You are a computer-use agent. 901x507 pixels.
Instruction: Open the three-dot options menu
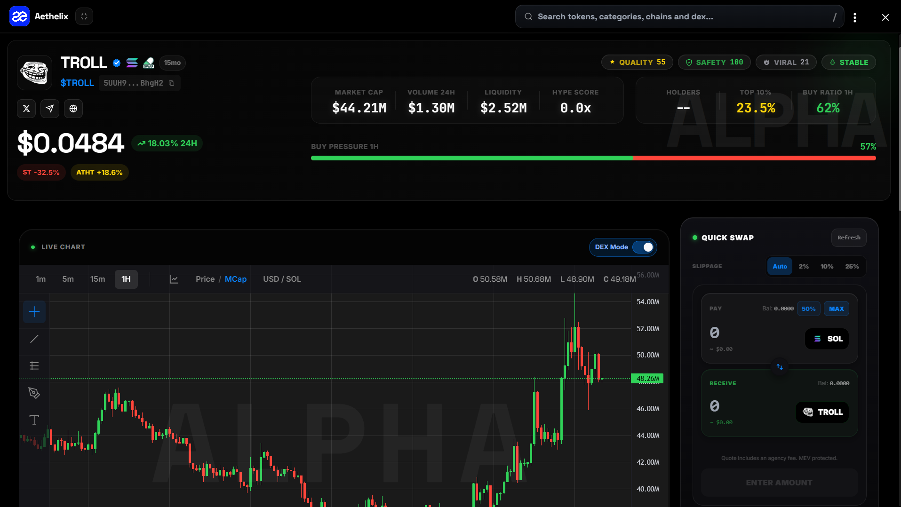855,17
